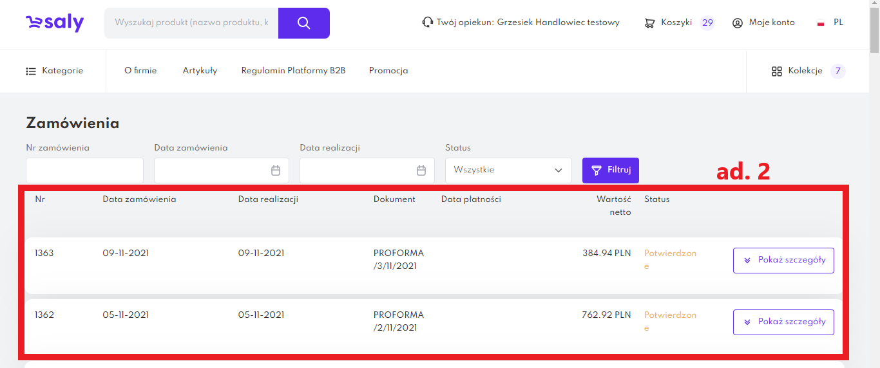Open the Promocja page

click(388, 71)
